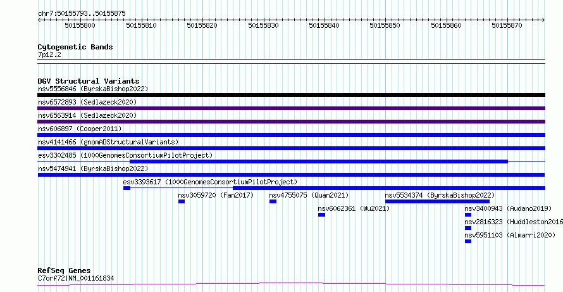Click the 50155800 ruler tick label
Image resolution: width=563 pixels, height=292 pixels.
click(80, 25)
